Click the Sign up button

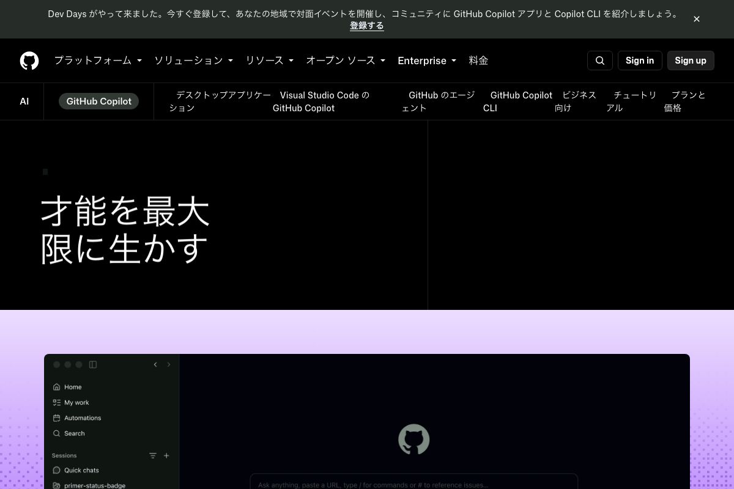(x=691, y=61)
